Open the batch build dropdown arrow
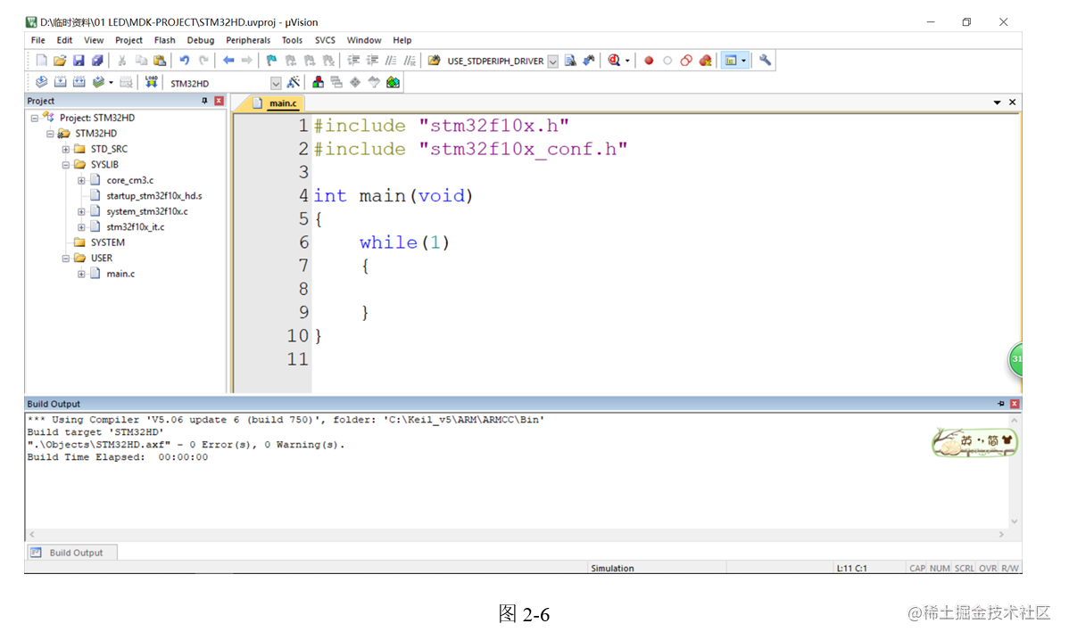Viewport: 1069px width, 640px height. click(111, 82)
